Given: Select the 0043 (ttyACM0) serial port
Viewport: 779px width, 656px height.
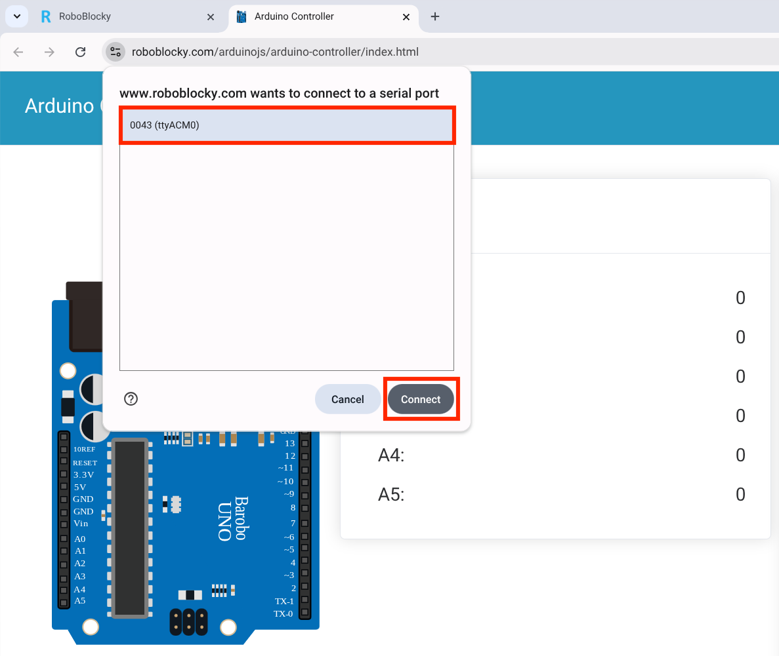Looking at the screenshot, I should 287,125.
